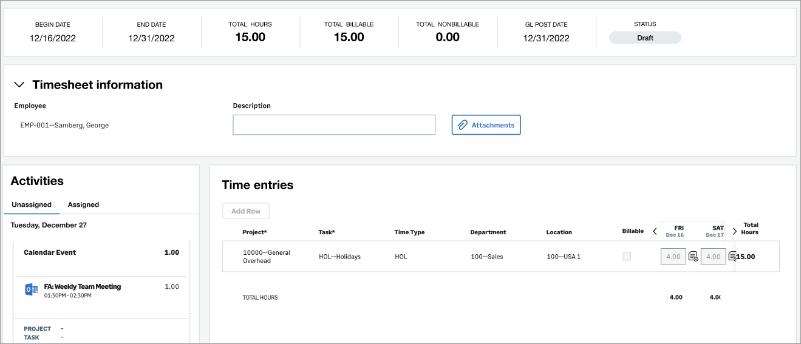
Task: Open the FA: Weekly Team Meeting activity
Action: point(83,286)
